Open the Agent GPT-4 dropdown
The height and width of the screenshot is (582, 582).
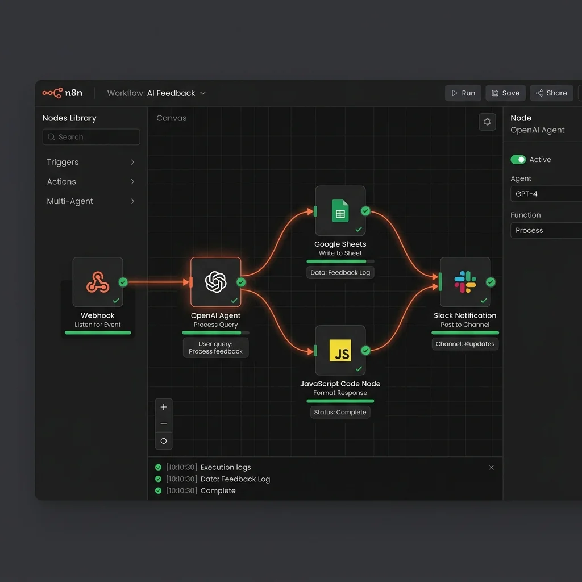[x=546, y=194]
